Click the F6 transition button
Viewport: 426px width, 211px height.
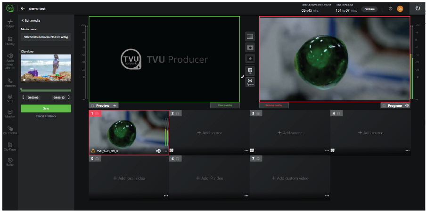click(250, 71)
